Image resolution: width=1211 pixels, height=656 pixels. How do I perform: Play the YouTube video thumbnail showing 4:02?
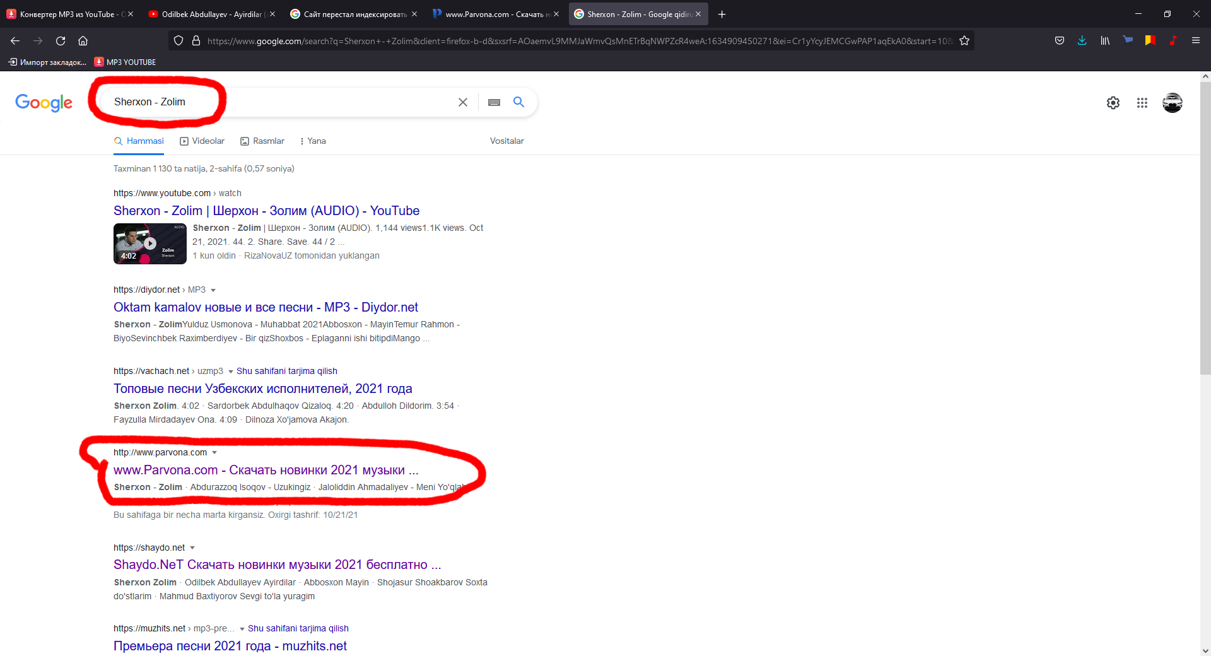[150, 243]
